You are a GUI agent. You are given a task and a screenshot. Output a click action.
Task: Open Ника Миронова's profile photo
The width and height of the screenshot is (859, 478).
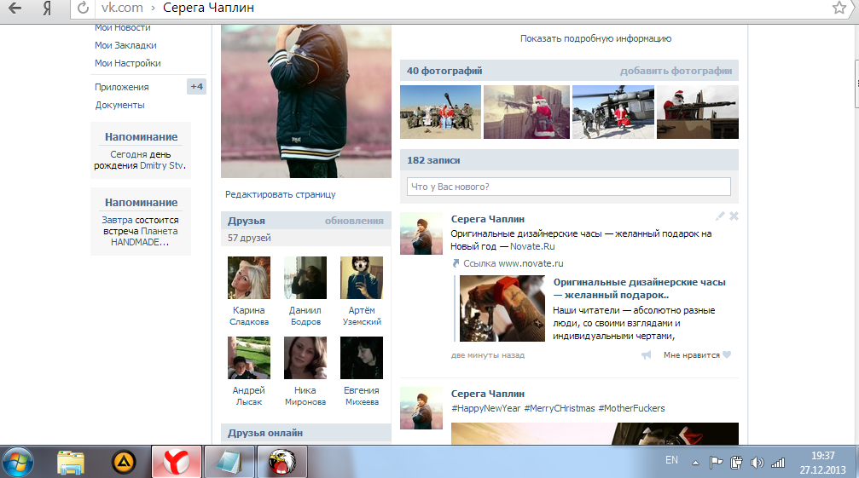[x=305, y=358]
